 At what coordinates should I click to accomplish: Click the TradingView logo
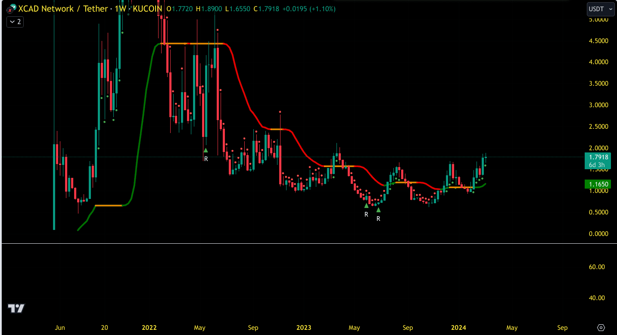(x=16, y=308)
